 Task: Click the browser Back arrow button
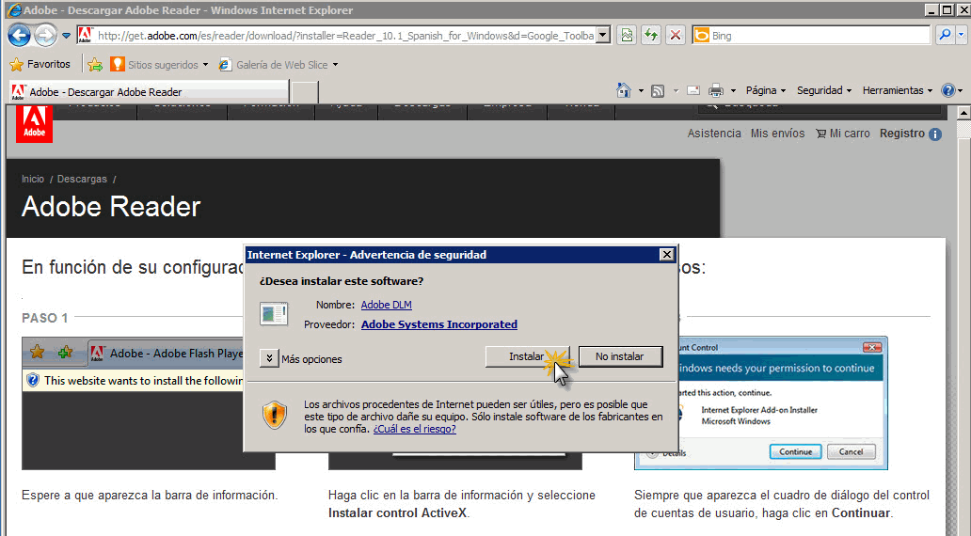tap(19, 36)
